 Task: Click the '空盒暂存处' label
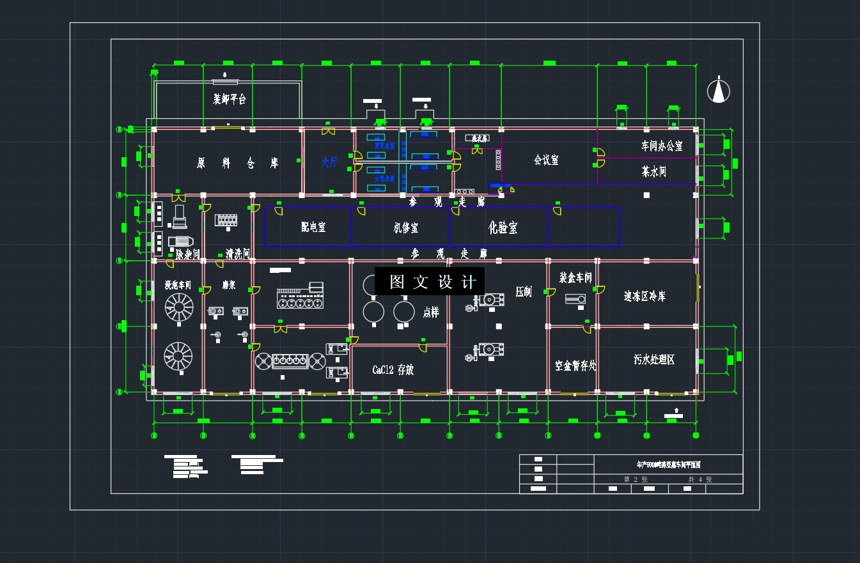[575, 366]
